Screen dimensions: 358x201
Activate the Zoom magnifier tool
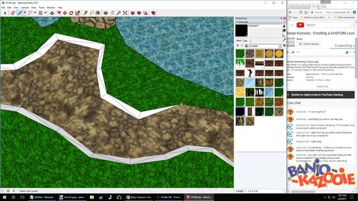click(x=119, y=13)
